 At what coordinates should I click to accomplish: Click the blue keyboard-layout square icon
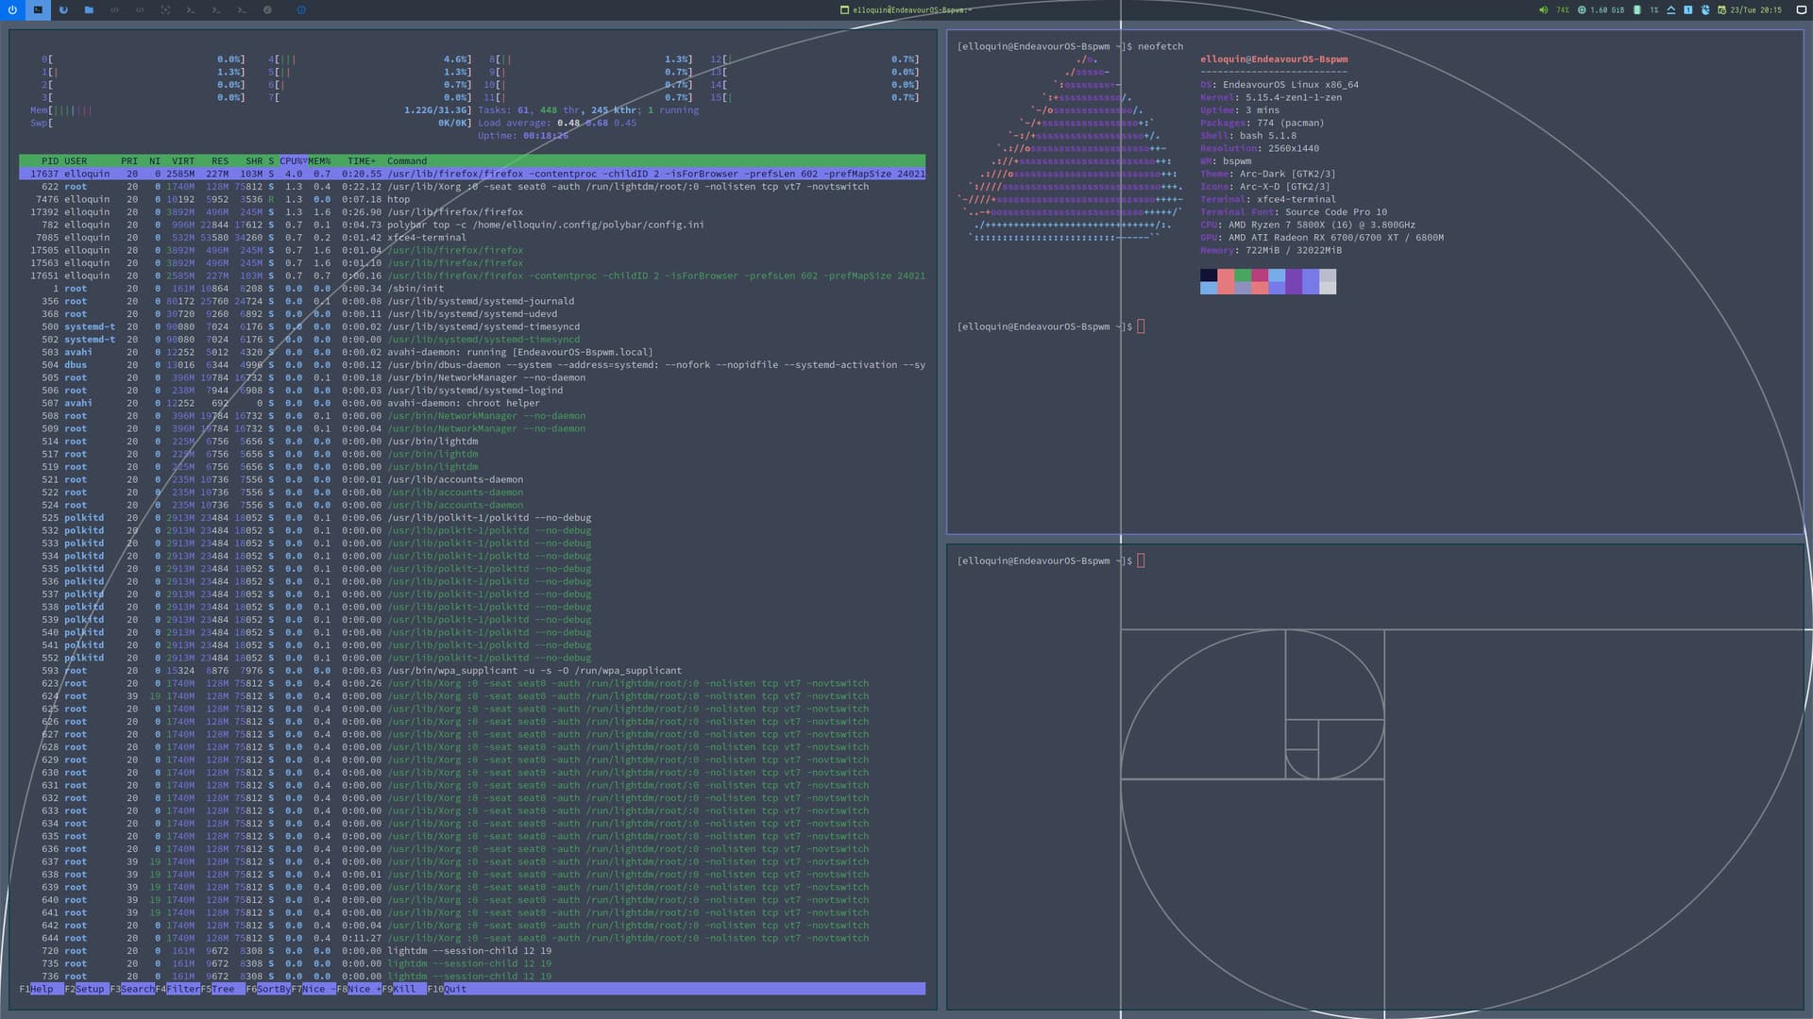click(x=1688, y=9)
